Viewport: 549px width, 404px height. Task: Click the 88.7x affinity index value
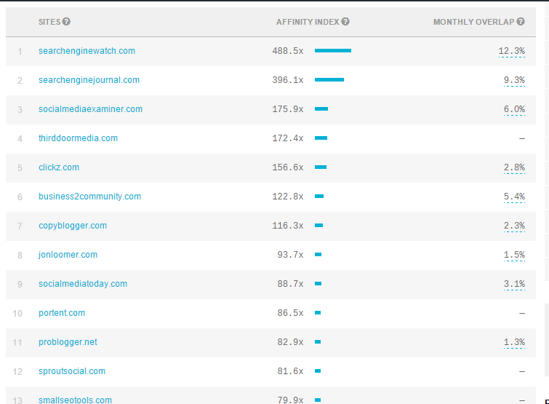coord(290,283)
